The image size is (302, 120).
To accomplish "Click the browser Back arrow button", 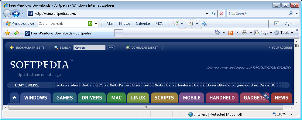I will pyautogui.click(x=7, y=13).
